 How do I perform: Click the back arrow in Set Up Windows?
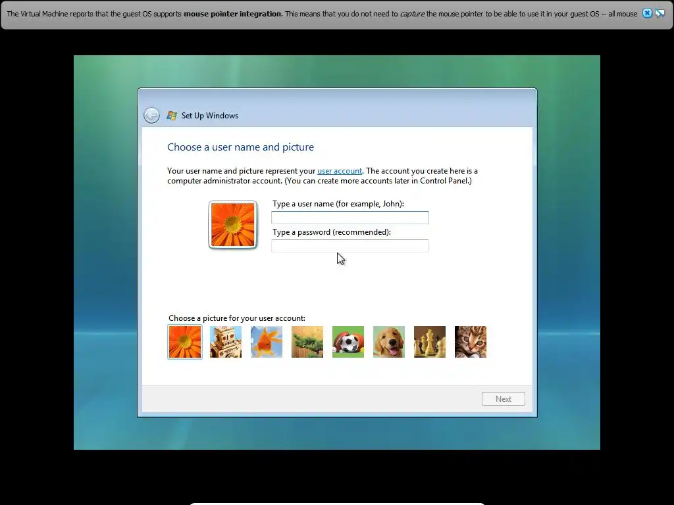pos(151,115)
